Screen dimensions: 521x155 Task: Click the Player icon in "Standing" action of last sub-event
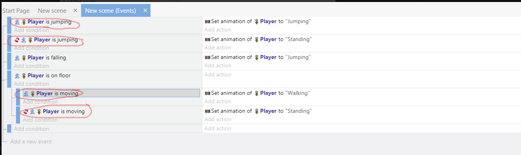(257, 111)
